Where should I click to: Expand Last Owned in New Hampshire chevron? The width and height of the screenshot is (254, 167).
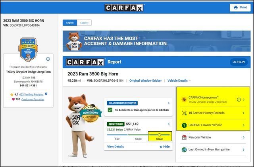tap(244, 150)
